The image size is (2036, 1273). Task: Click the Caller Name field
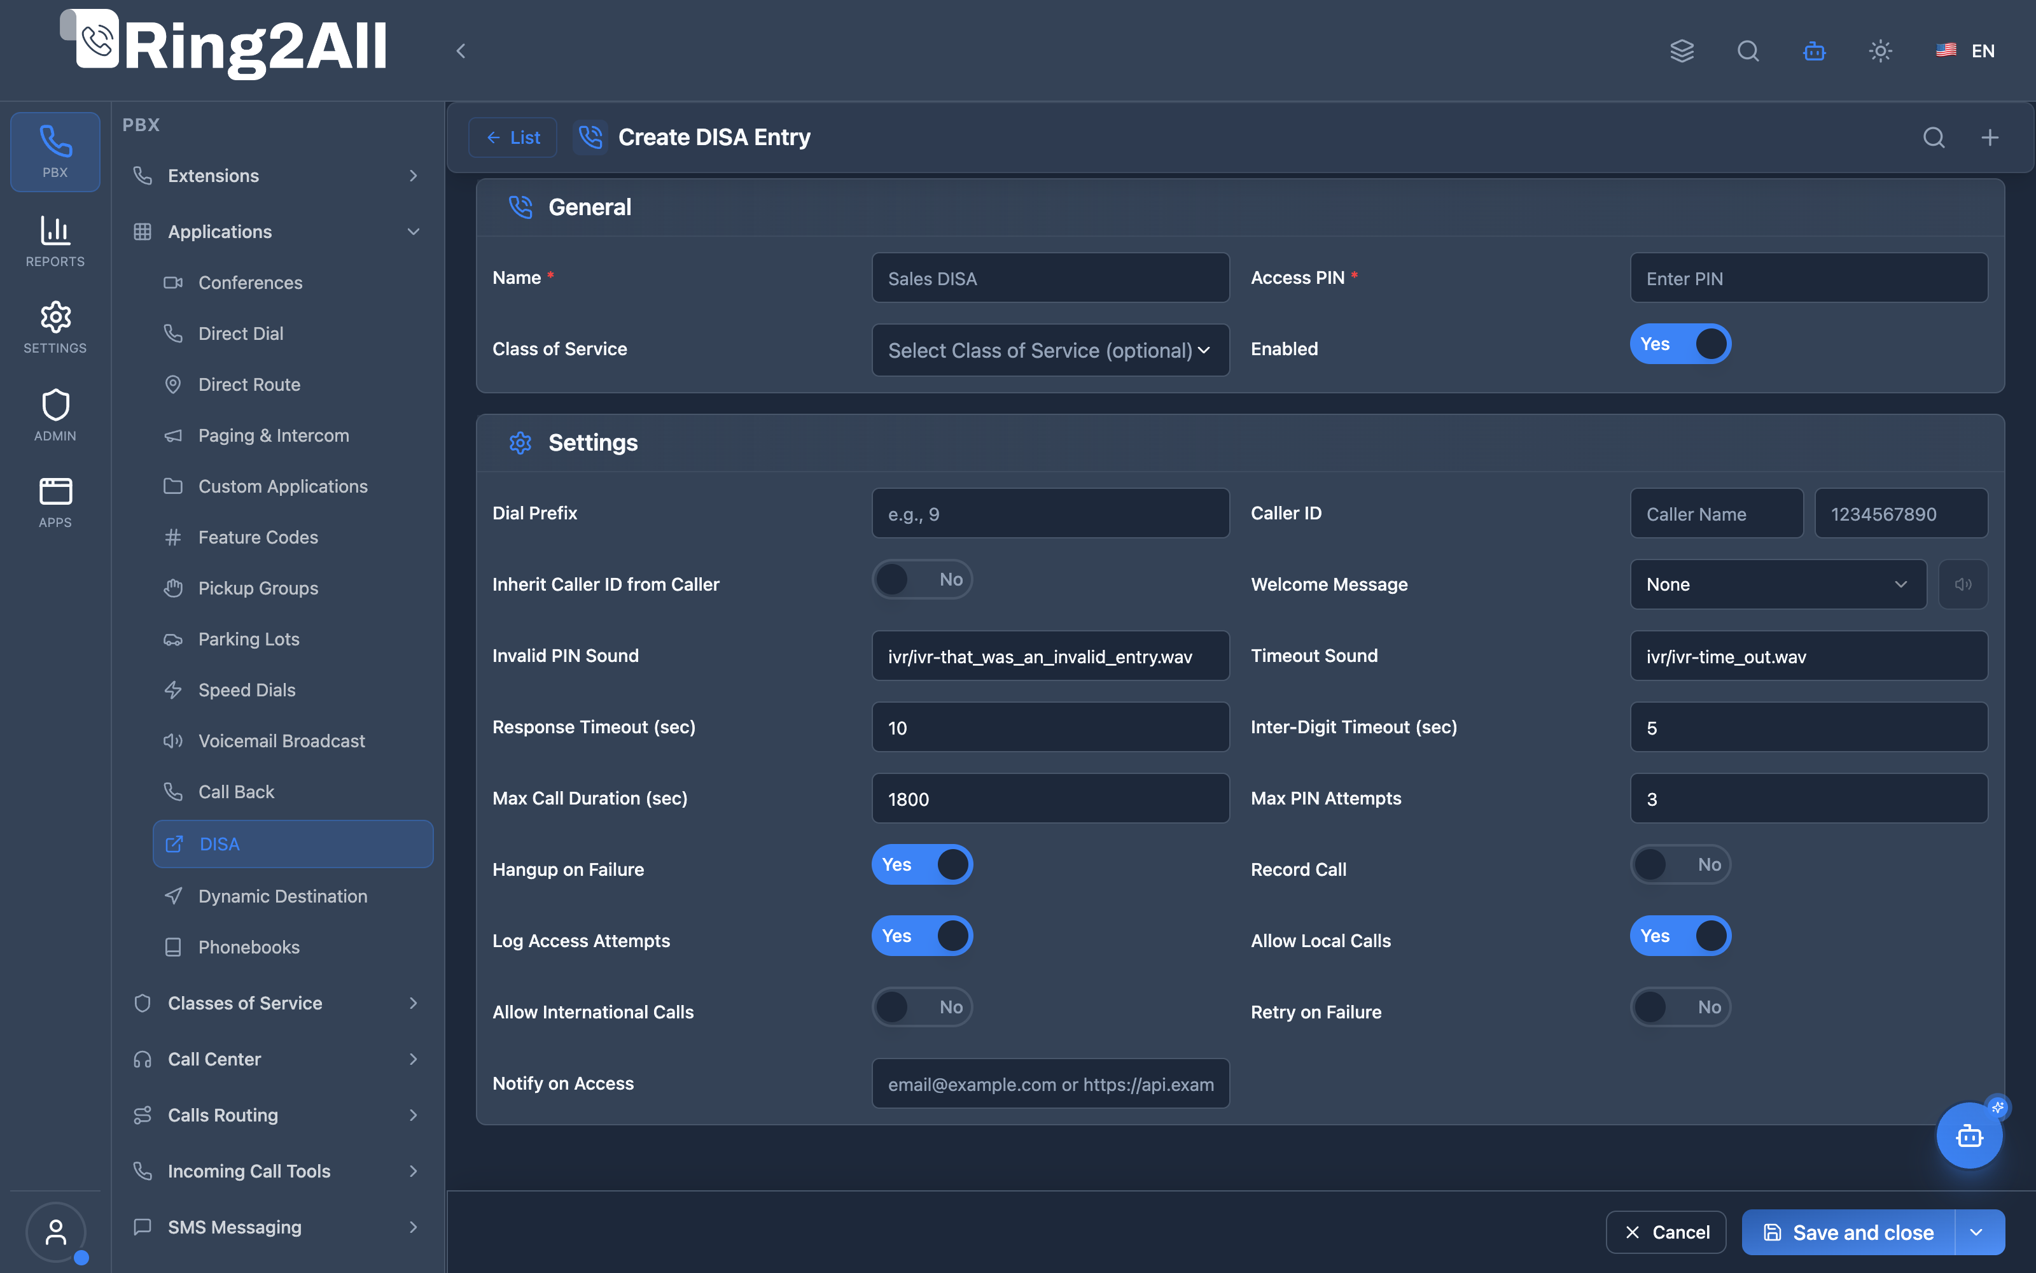(1717, 514)
